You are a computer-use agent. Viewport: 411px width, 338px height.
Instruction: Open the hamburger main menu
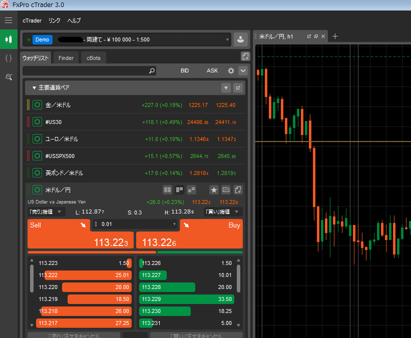(9, 20)
